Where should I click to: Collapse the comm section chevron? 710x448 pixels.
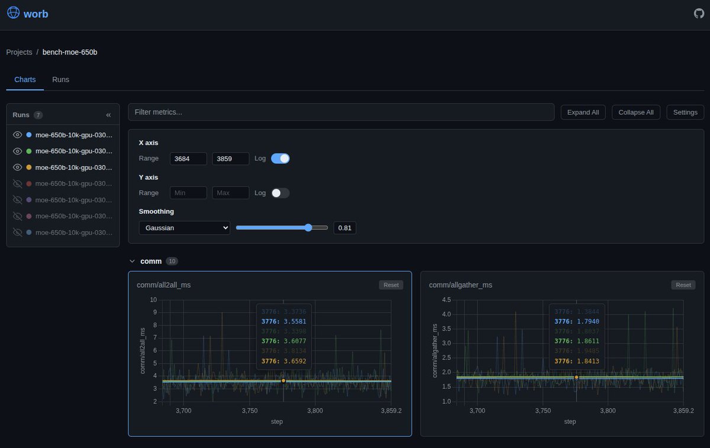click(132, 261)
